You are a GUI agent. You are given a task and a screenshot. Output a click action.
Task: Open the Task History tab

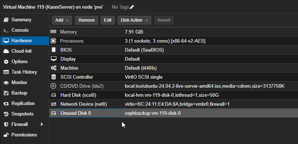pyautogui.click(x=24, y=72)
